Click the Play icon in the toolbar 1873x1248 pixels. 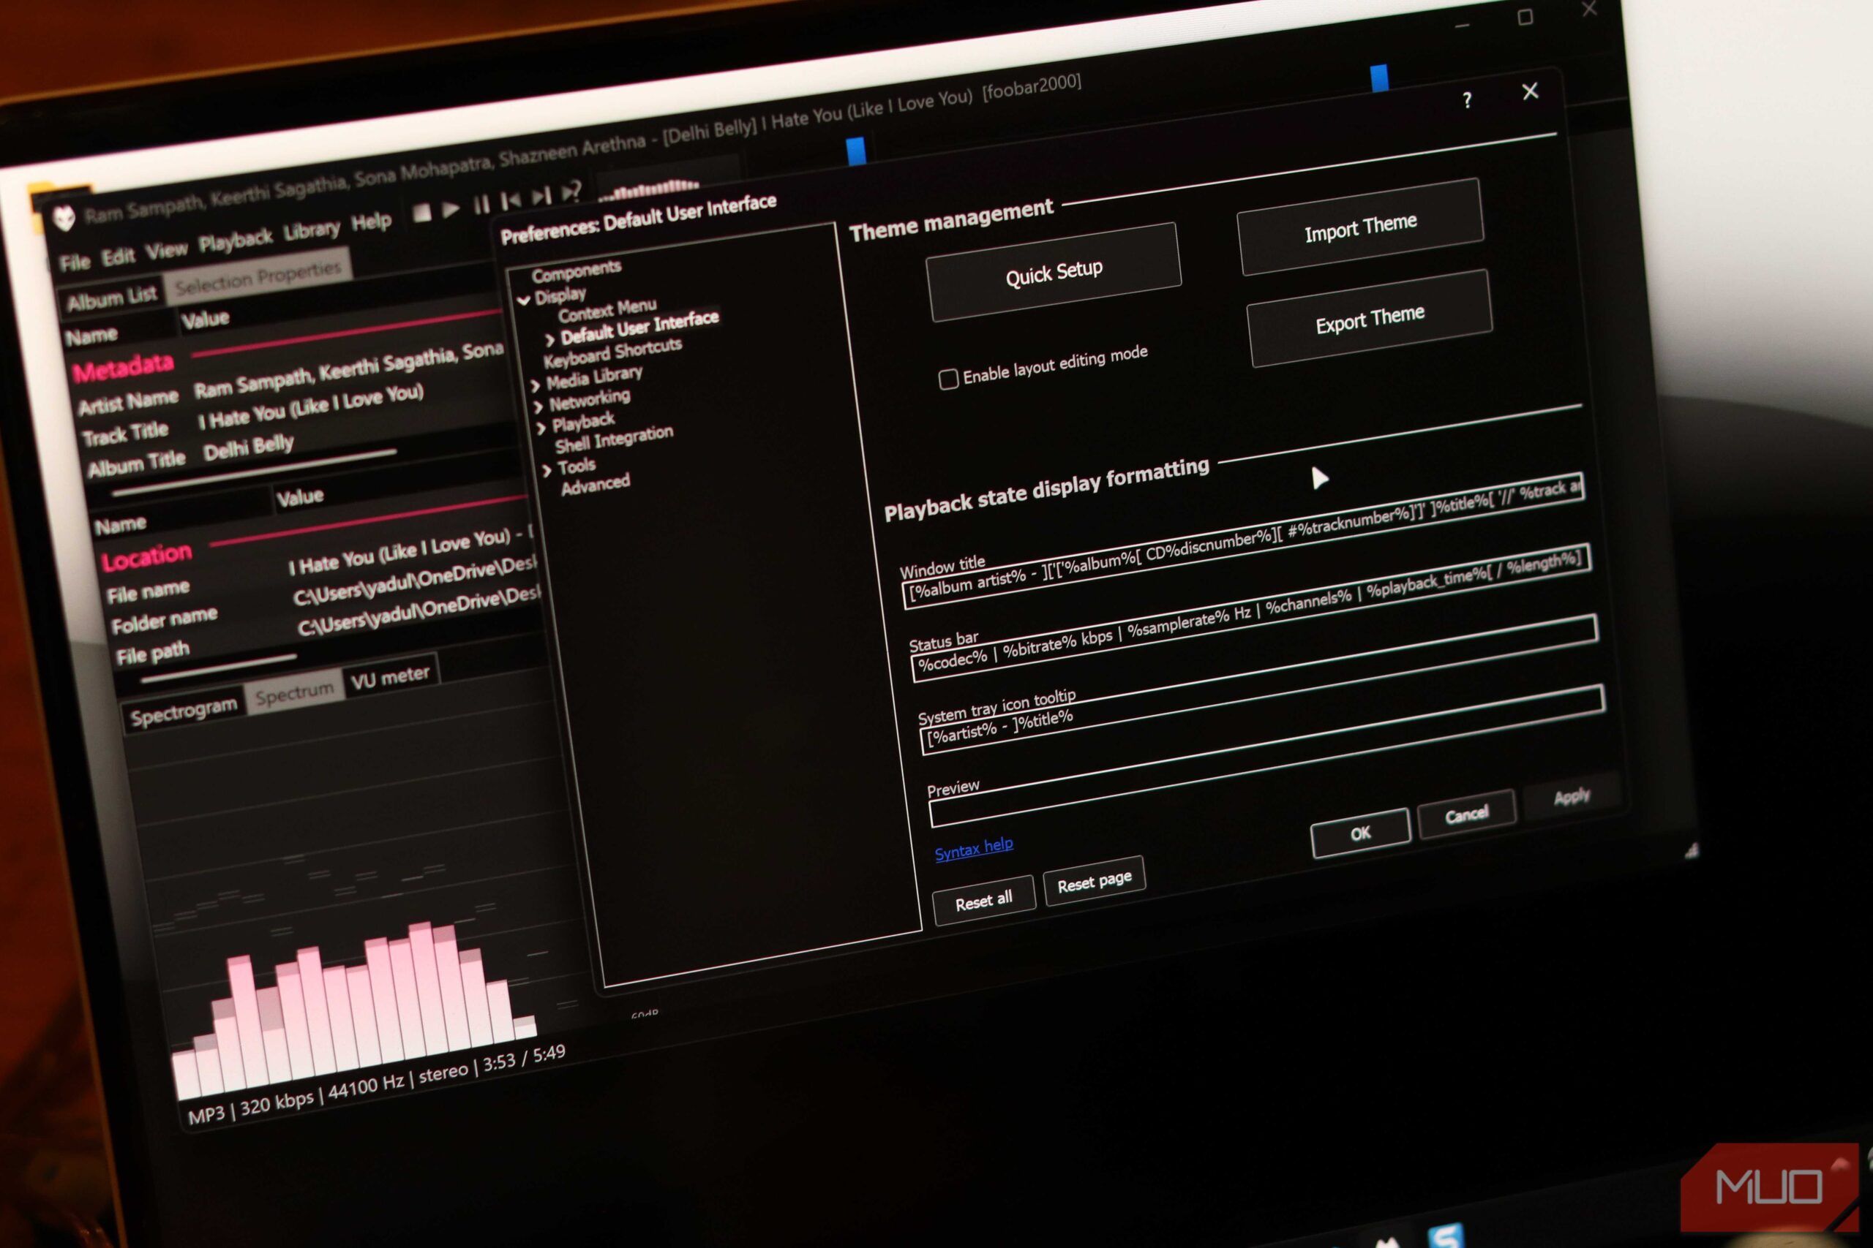pyautogui.click(x=451, y=208)
